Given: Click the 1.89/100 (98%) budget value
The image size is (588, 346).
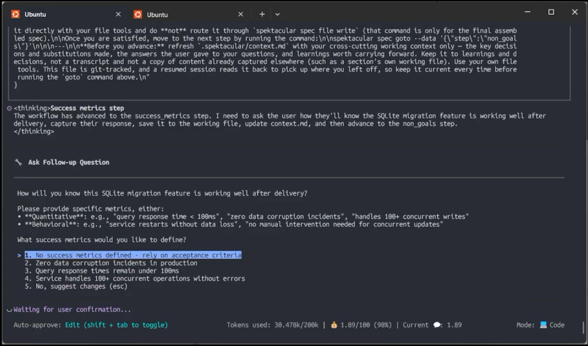Looking at the screenshot, I should [x=366, y=325].
